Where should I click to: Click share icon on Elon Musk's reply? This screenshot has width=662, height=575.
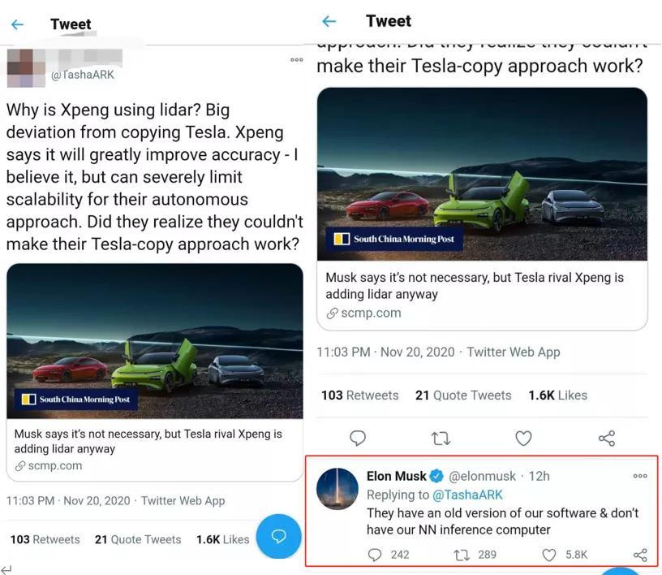click(x=640, y=555)
